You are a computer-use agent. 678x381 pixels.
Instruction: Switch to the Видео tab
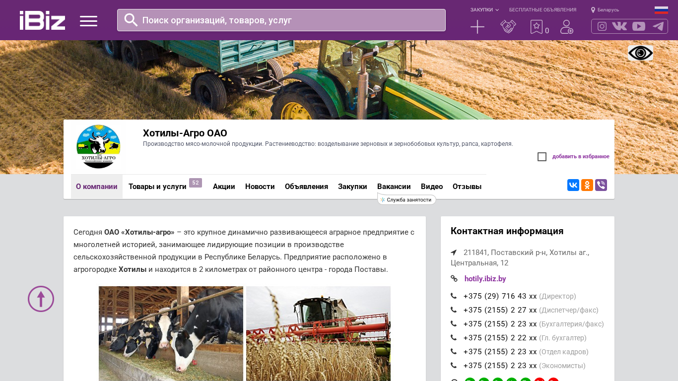432,187
